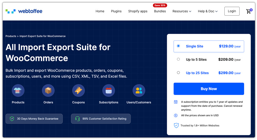Select the Single Site radio button
Screen dimensions: 257x140
178,46
